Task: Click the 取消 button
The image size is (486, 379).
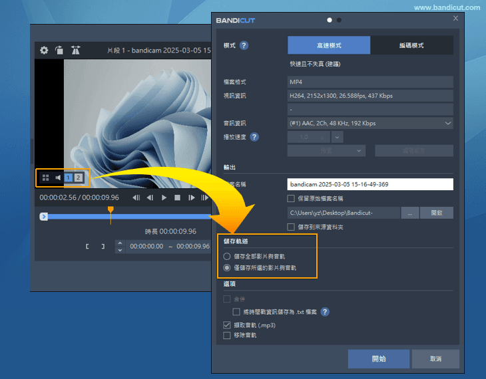Action: (x=435, y=359)
